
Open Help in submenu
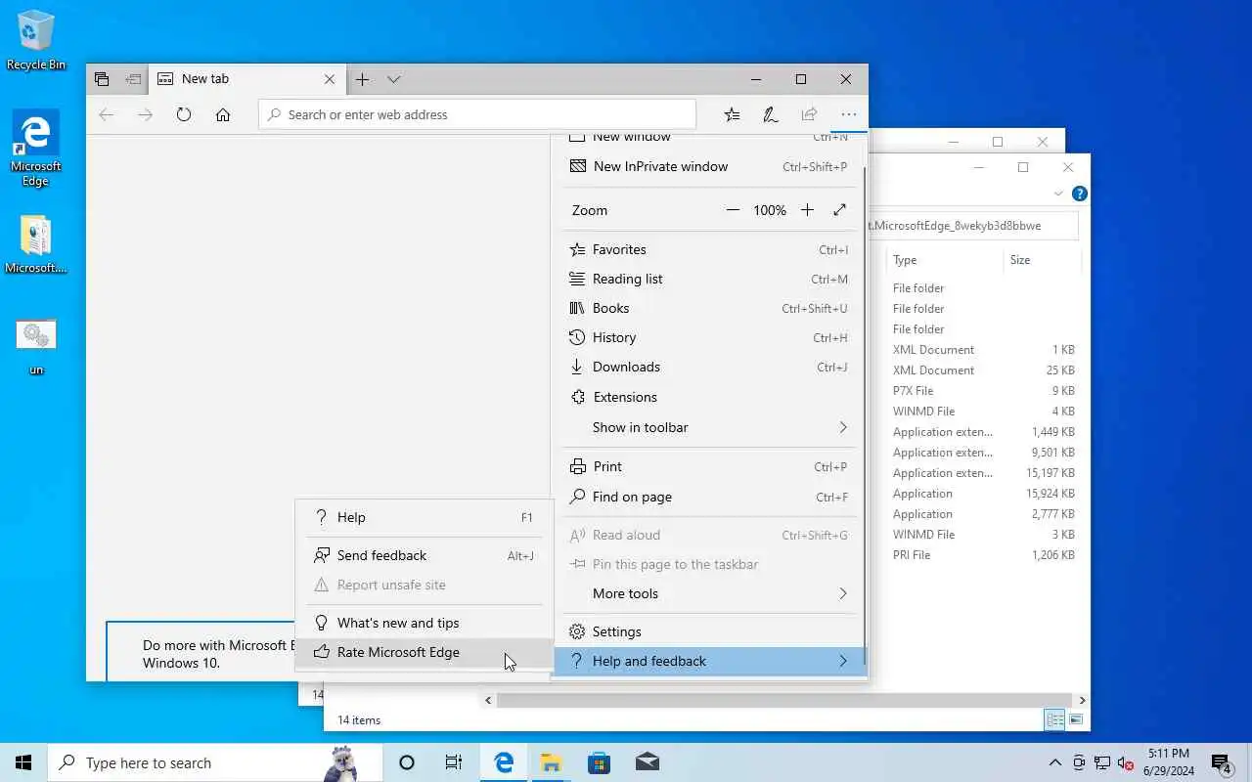(x=424, y=517)
